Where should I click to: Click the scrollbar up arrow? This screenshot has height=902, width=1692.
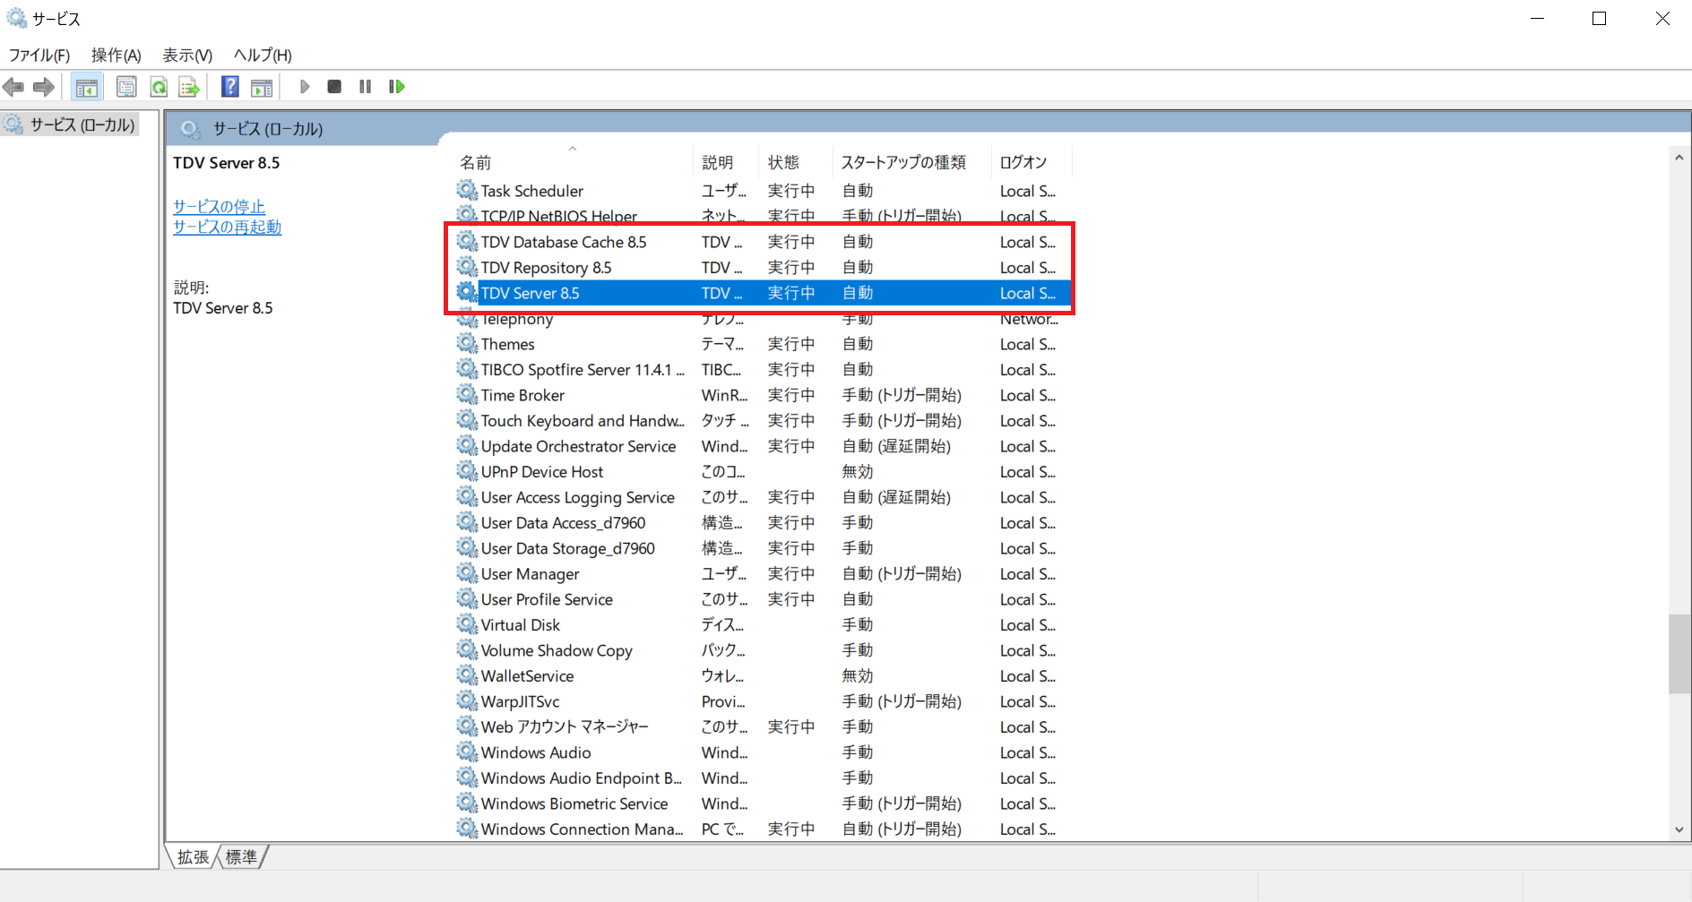(x=1679, y=158)
